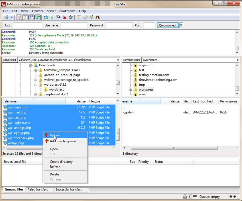Toggle local directory tree view button
Screen dimensions: 242x201
tap(25, 17)
